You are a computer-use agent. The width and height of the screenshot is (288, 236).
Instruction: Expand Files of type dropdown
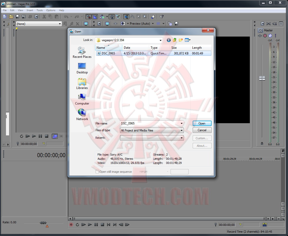[152, 130]
